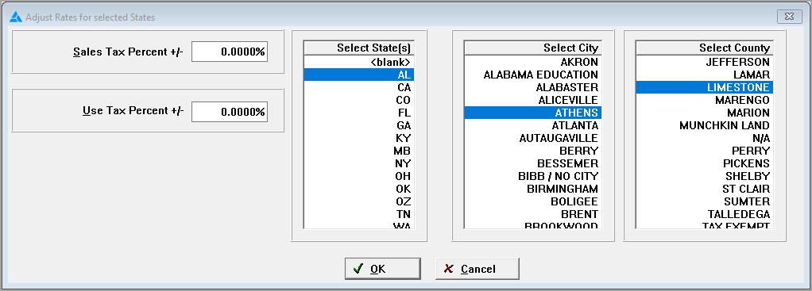Pick SUMTER in the county list

pos(704,201)
